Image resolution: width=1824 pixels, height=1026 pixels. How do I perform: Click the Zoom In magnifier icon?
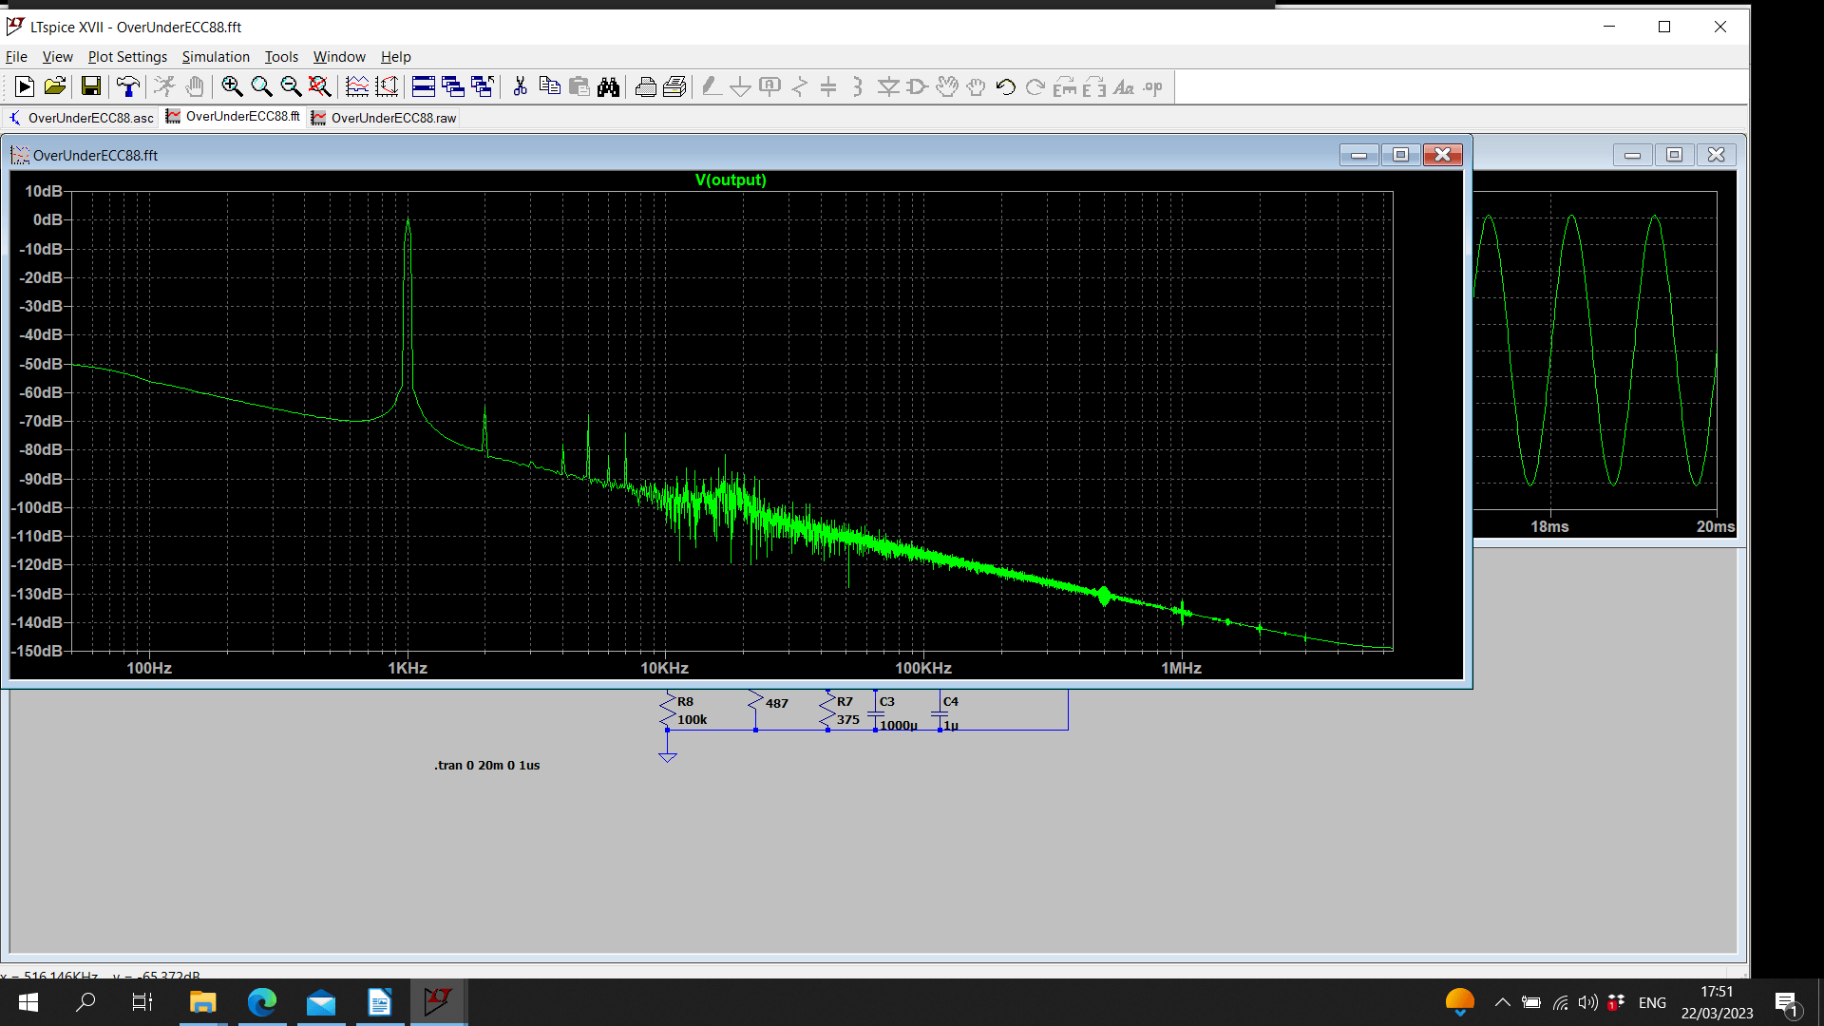click(x=231, y=87)
